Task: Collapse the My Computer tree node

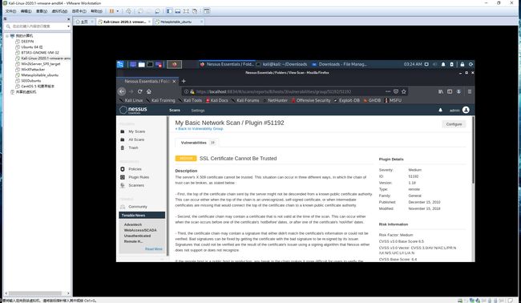Action: (x=7, y=35)
